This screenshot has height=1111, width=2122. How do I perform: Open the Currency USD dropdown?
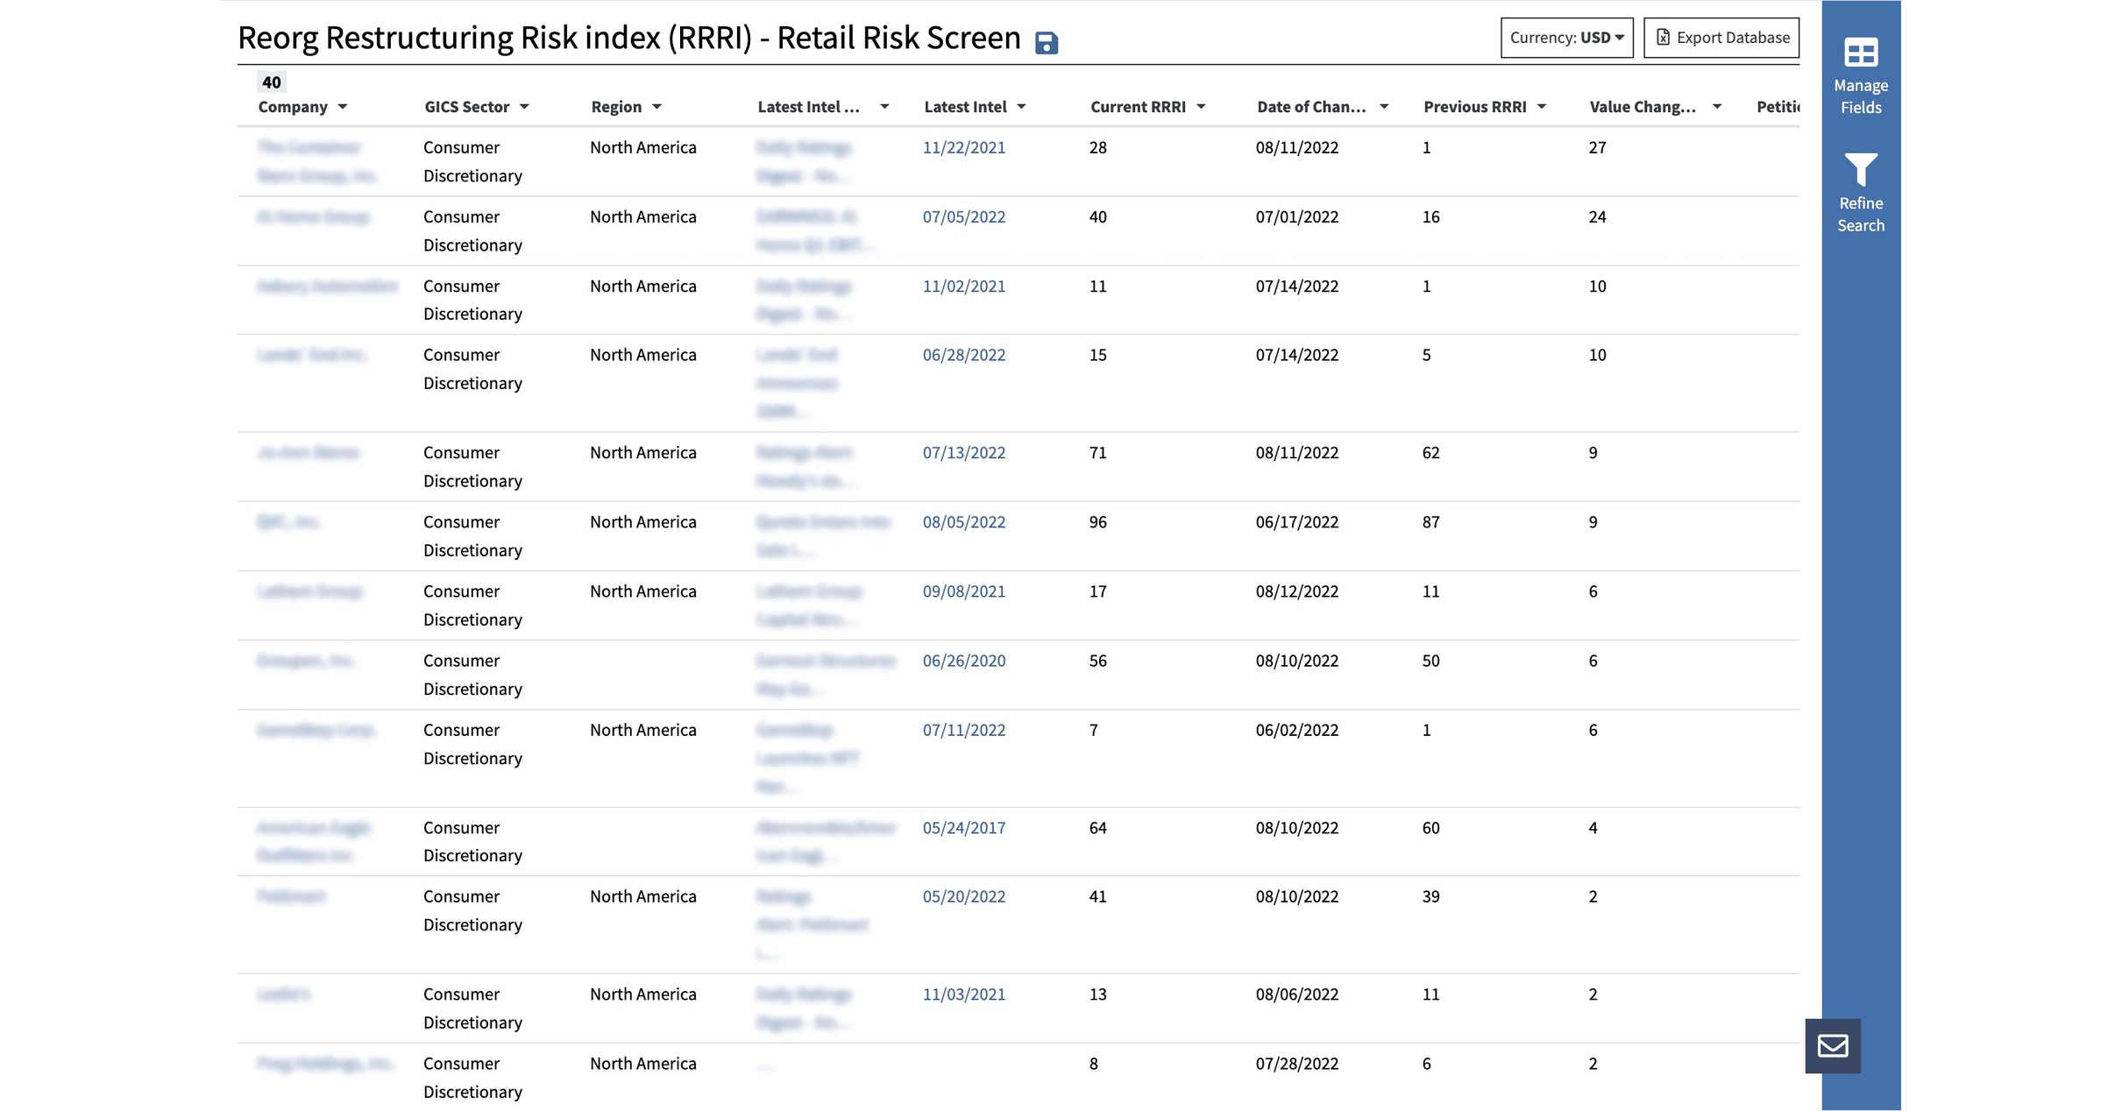point(1565,37)
